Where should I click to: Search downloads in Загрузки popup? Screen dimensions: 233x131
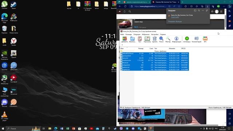199,11
